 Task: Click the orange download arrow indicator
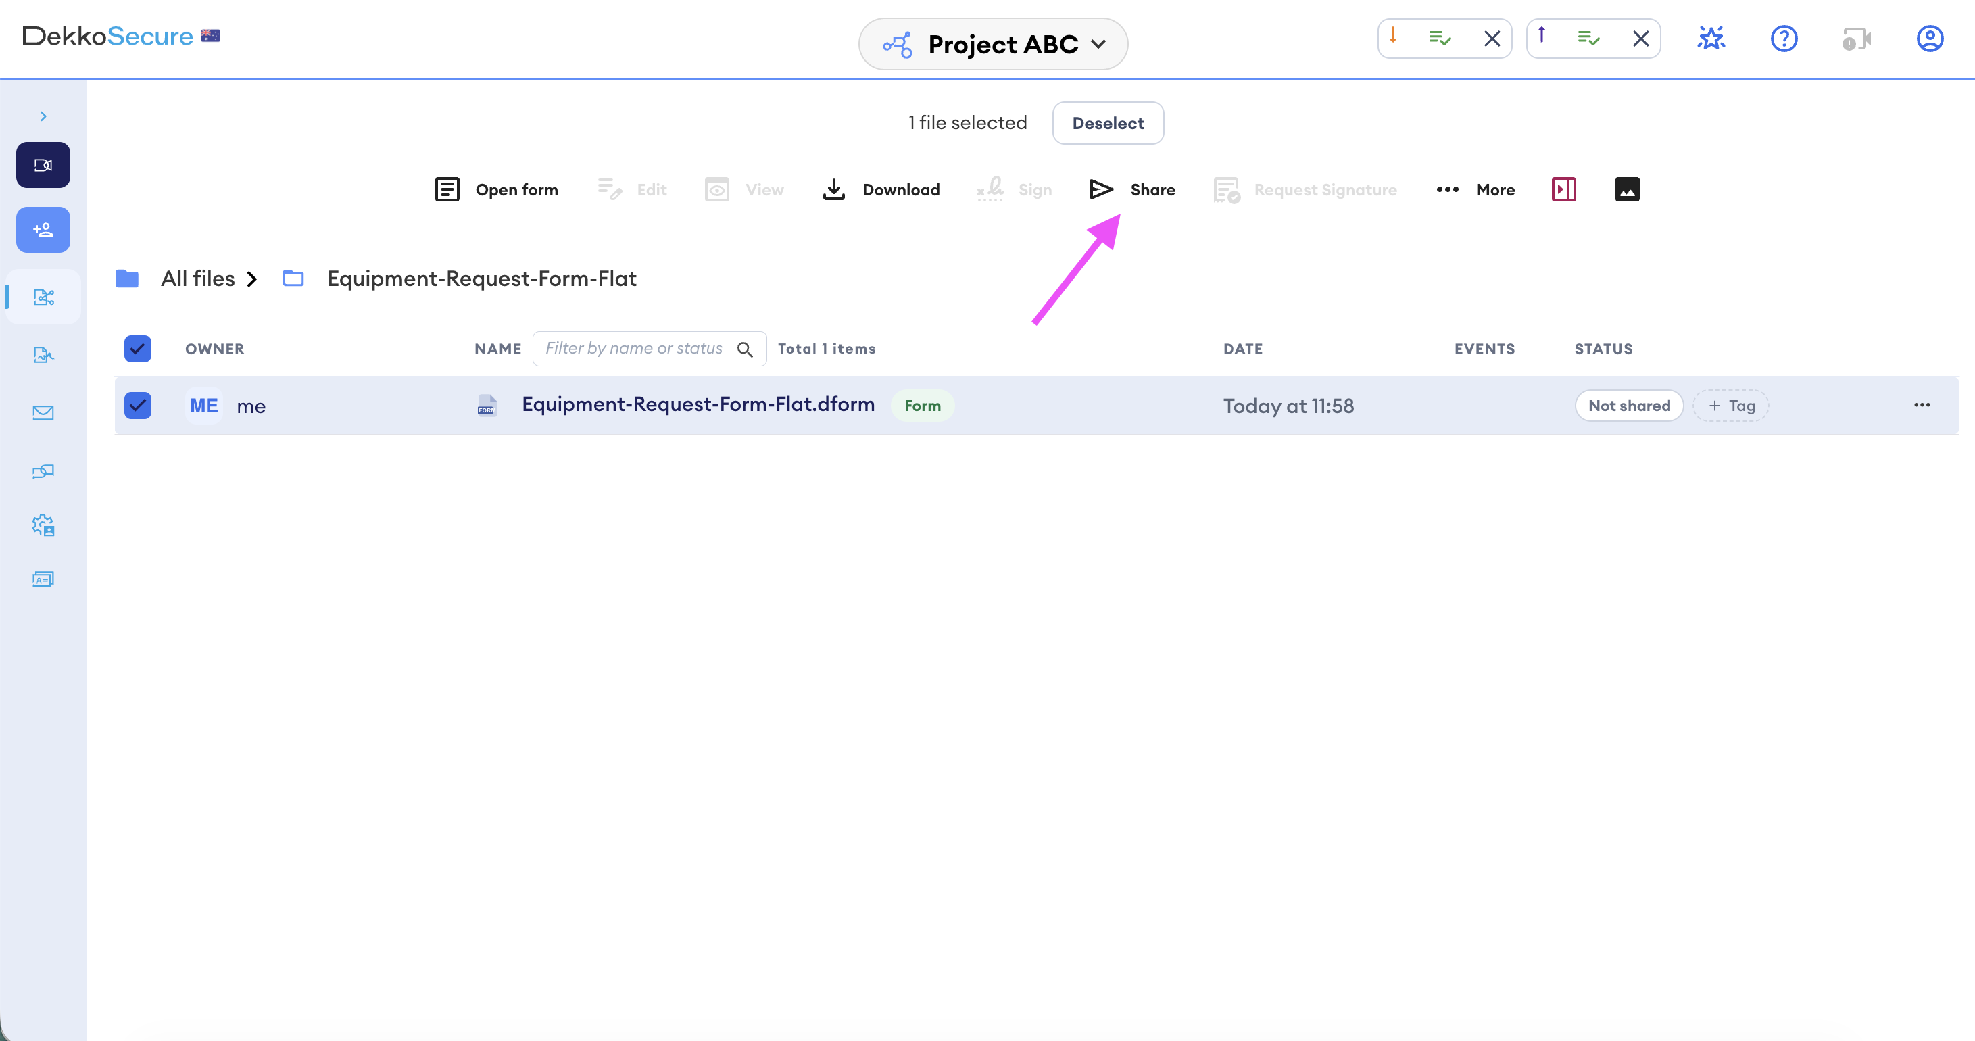pos(1392,36)
